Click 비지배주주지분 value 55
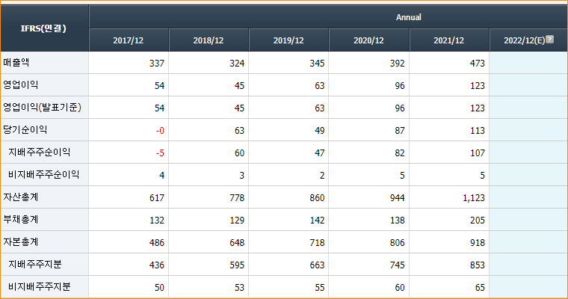This screenshot has width=568, height=299. click(x=320, y=288)
